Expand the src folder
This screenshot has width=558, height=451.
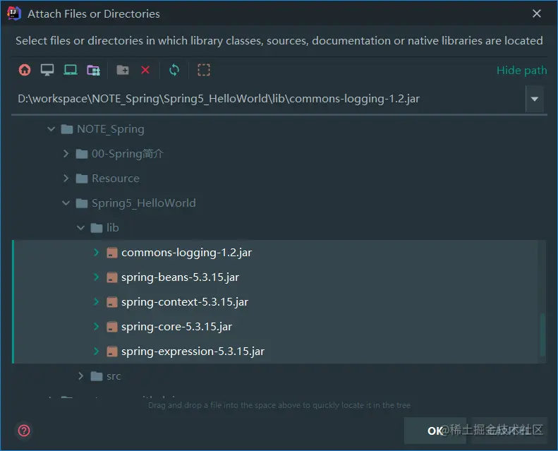81,376
